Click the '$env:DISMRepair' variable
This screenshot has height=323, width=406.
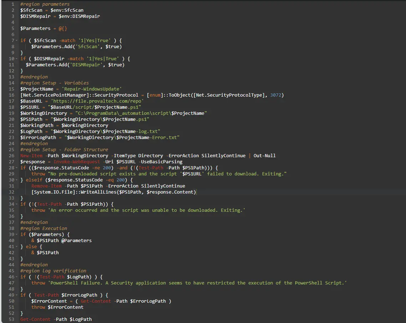[x=79, y=16]
